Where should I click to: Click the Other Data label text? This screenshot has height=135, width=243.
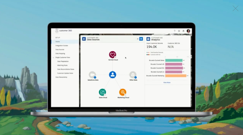pos(133,80)
